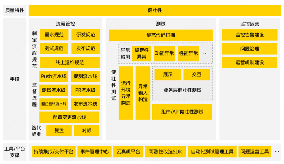Click the 交互 block
The image size is (284, 164).
[197, 75]
